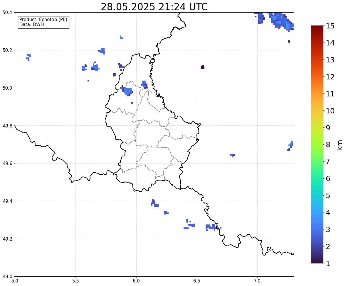Click the colorbar tick label 10
The height and width of the screenshot is (286, 346).
tap(330, 111)
